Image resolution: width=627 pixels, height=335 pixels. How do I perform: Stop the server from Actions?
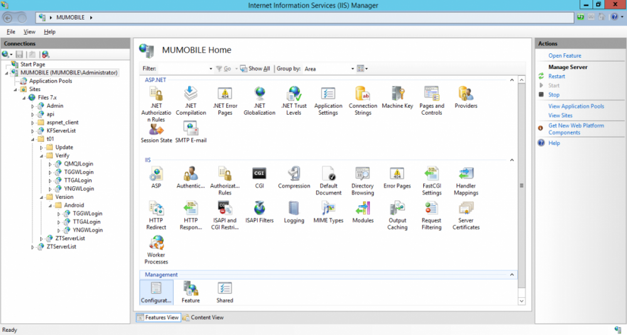click(554, 95)
